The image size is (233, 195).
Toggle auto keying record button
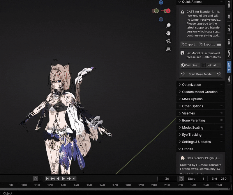point(35,179)
